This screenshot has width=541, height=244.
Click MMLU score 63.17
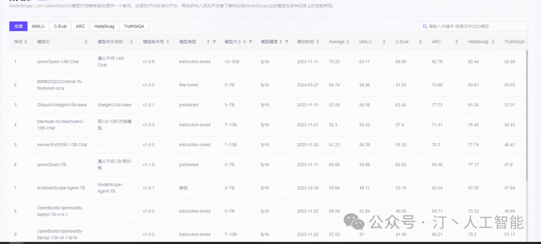(365, 61)
